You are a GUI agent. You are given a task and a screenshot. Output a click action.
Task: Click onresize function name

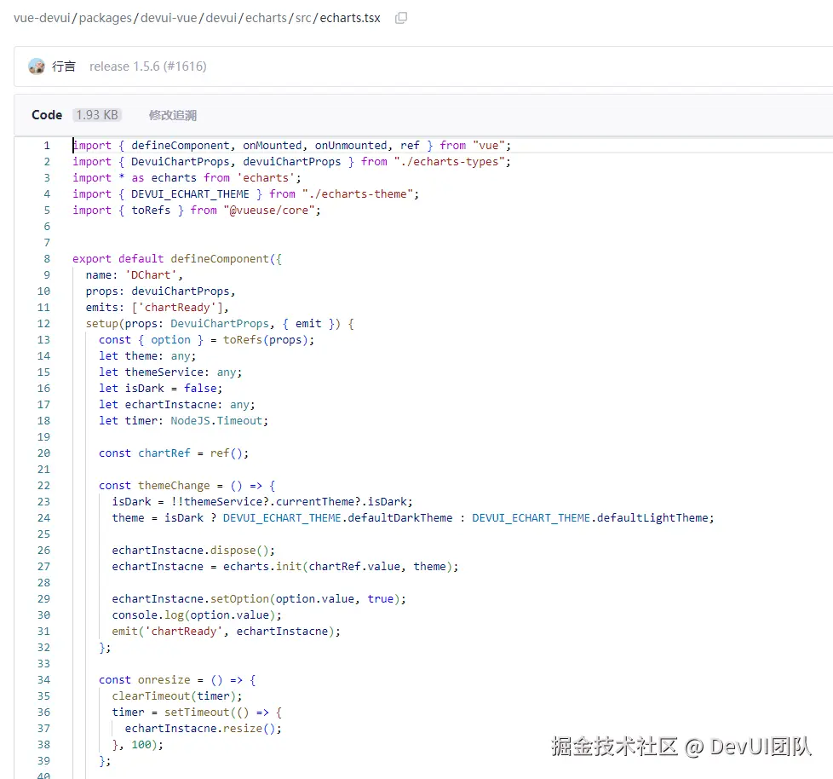164,680
